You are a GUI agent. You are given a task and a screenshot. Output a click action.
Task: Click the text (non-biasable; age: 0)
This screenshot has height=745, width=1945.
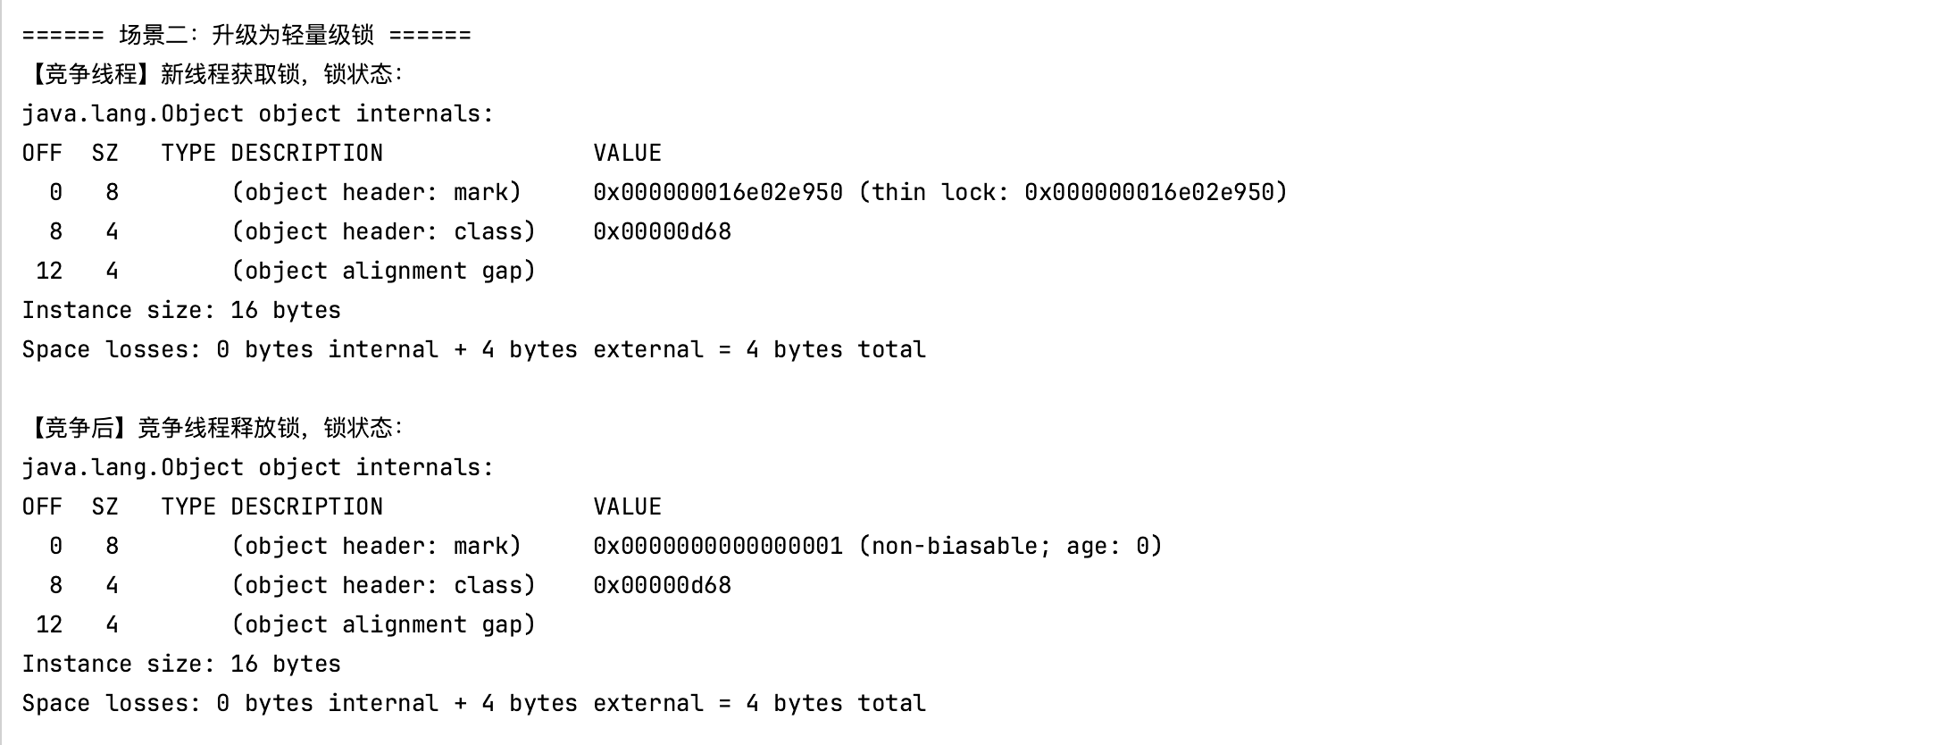click(1011, 546)
